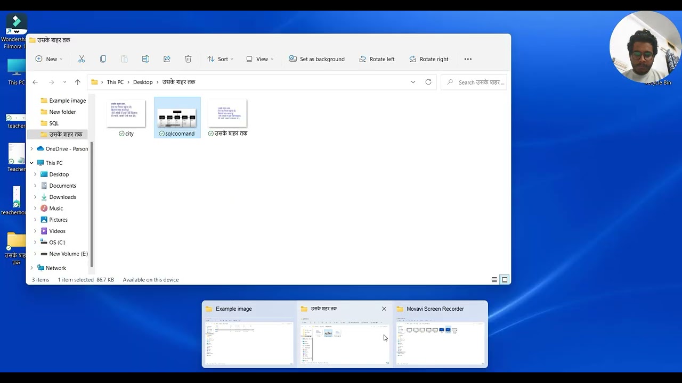The width and height of the screenshot is (682, 383).
Task: Open Downloads in navigation pane
Action: pyautogui.click(x=58, y=197)
